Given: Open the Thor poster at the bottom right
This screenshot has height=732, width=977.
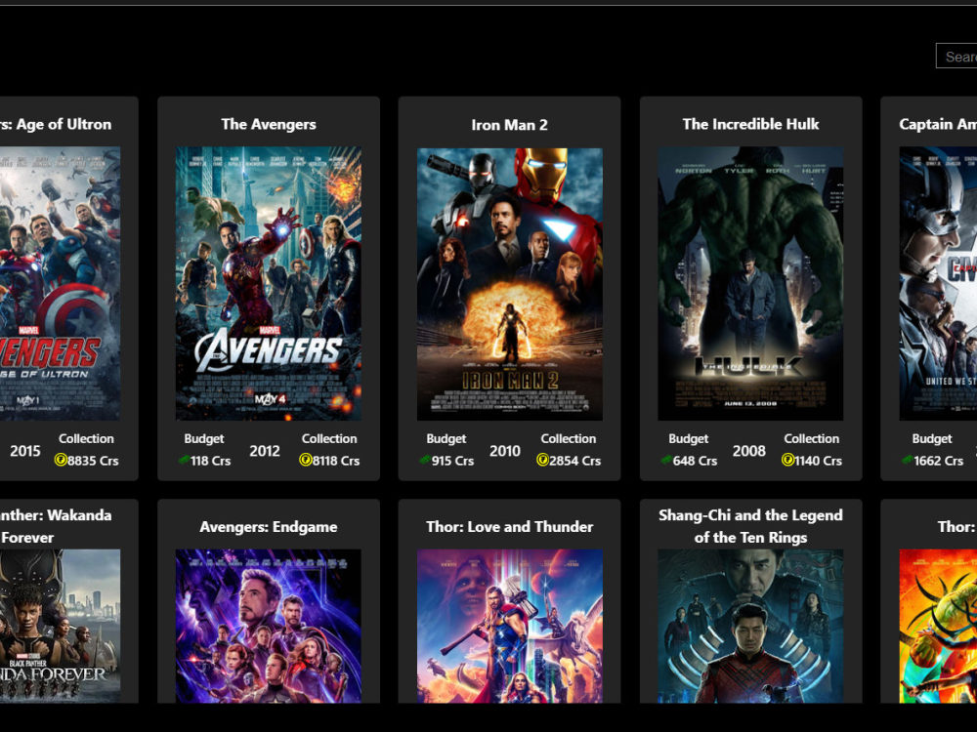Looking at the screenshot, I should coord(938,627).
